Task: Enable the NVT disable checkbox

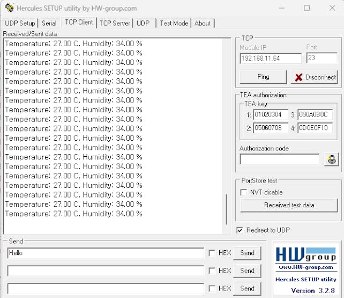Action: click(243, 192)
